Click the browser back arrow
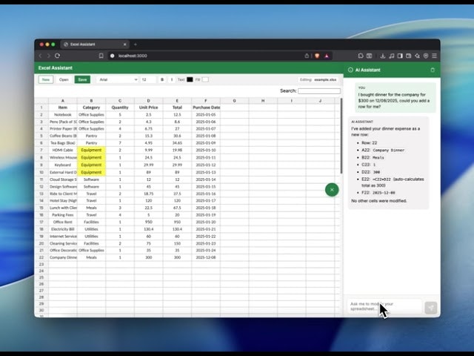This screenshot has height=356, width=474. (x=41, y=56)
